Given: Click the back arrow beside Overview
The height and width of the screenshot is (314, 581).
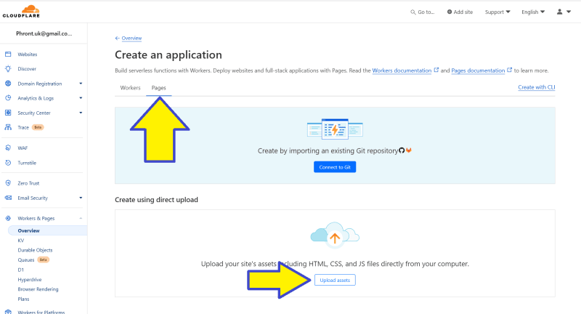Looking at the screenshot, I should (x=117, y=39).
